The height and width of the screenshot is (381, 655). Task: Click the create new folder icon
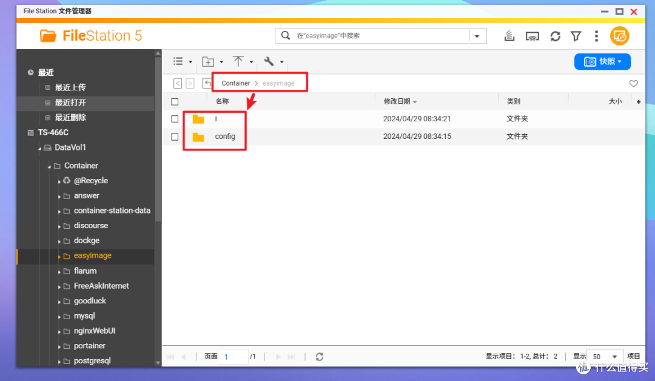207,61
